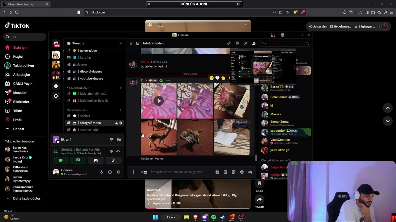Collapse the Metin Kanalları category
Viewport: 396px width, 222px height.
pos(77,110)
